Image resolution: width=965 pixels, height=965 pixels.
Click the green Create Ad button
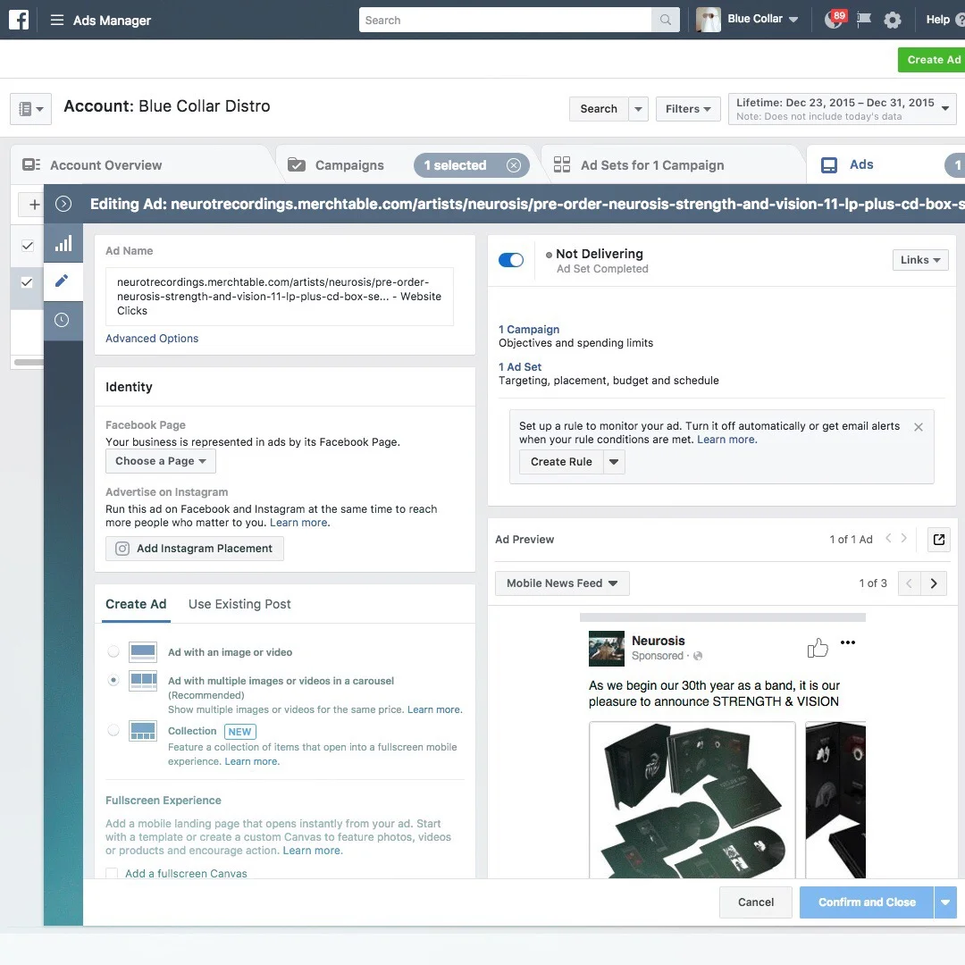click(933, 60)
